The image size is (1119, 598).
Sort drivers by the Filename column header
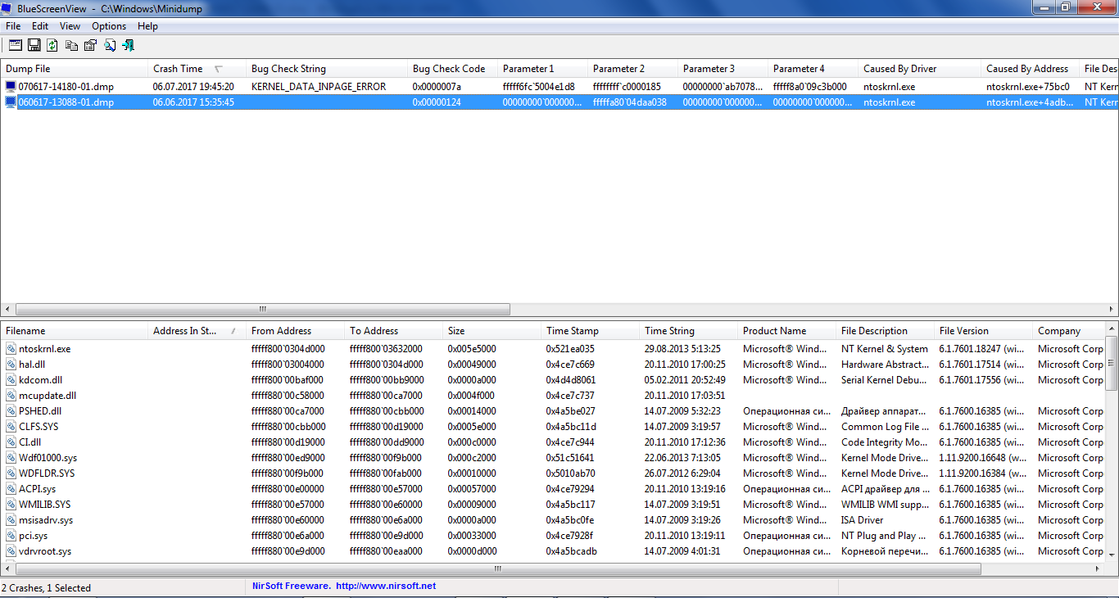coord(25,331)
